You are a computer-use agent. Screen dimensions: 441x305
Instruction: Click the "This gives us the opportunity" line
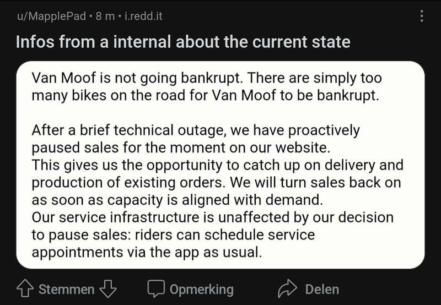[x=217, y=165]
